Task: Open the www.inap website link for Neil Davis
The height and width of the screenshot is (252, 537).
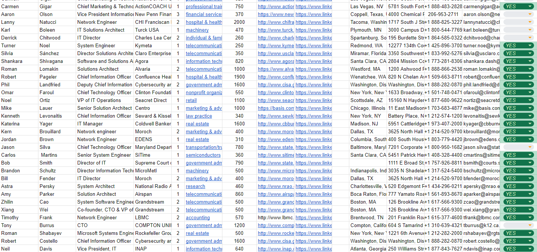Action: click(x=276, y=249)
